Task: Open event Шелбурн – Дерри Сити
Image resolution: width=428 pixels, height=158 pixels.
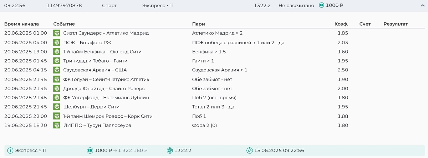Action: (x=91, y=107)
